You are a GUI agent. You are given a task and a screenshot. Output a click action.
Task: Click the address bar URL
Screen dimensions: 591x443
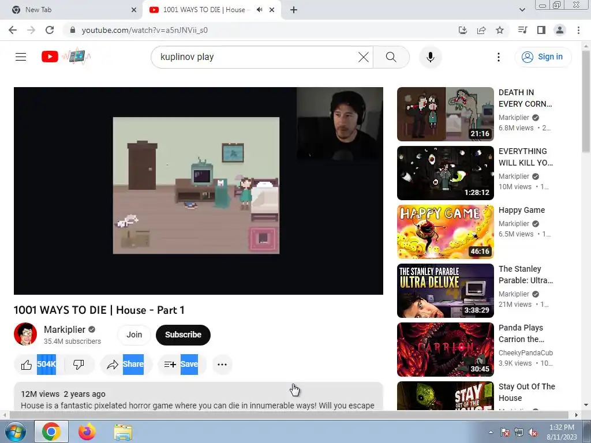coord(145,30)
